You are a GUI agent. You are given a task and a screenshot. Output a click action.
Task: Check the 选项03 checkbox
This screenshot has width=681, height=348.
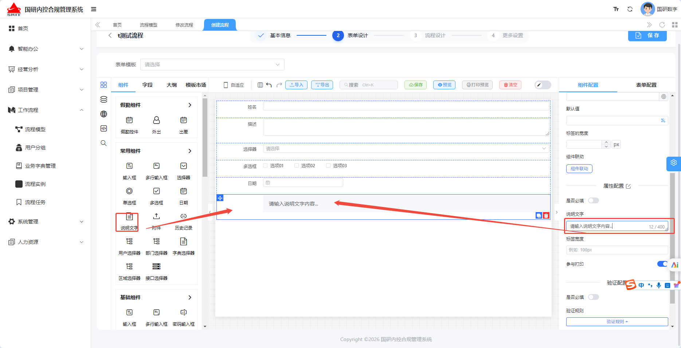pyautogui.click(x=328, y=166)
